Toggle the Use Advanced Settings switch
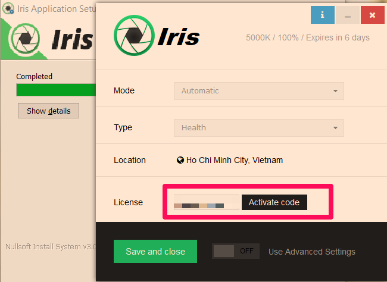This screenshot has height=282, width=387. pos(236,251)
